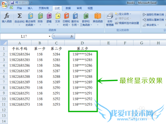
Task: Click the fx insert function icon in formula bar
Action: pyautogui.click(x=72, y=36)
